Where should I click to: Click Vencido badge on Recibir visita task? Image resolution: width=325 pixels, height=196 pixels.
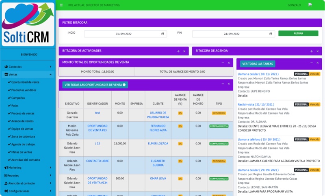coord(314,105)
